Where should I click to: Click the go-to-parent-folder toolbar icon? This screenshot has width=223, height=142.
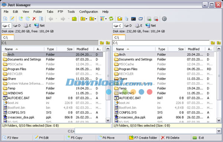[x=74, y=18]
